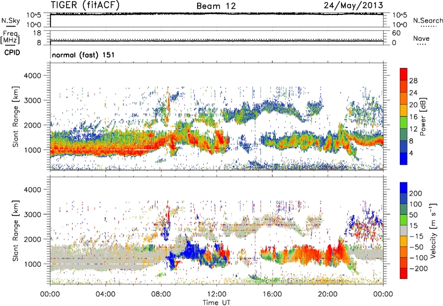Click the "CPID" row label
Viewport: 443px width, 306px height.
tap(12, 52)
